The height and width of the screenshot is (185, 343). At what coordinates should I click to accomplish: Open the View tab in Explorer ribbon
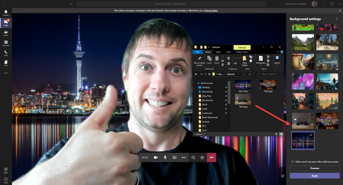[x=228, y=52]
